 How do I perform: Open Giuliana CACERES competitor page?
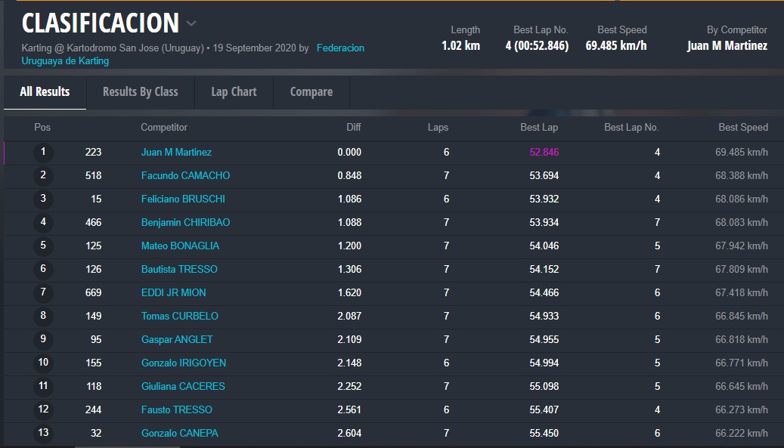tap(183, 386)
